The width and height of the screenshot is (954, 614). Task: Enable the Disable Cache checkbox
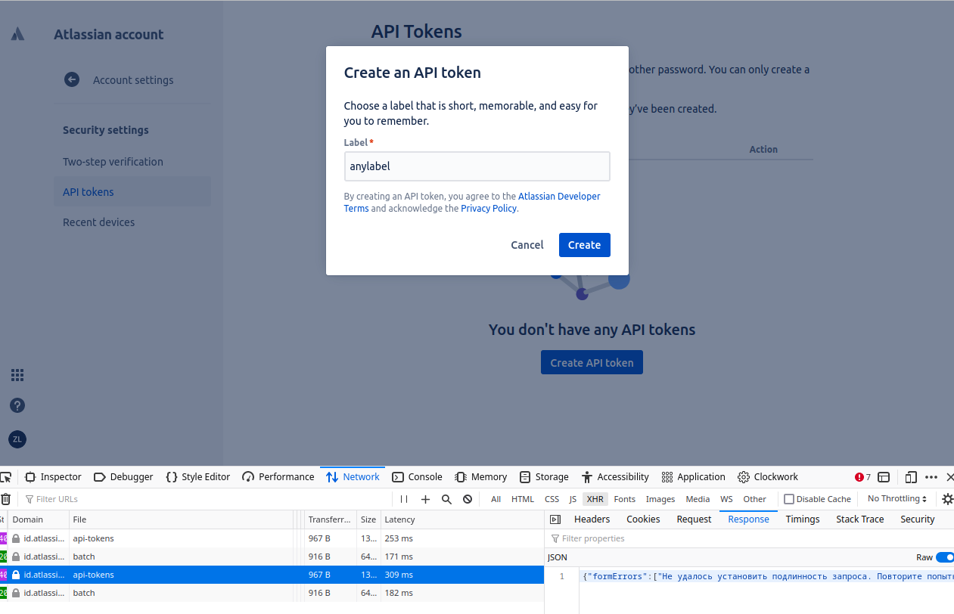click(x=789, y=499)
